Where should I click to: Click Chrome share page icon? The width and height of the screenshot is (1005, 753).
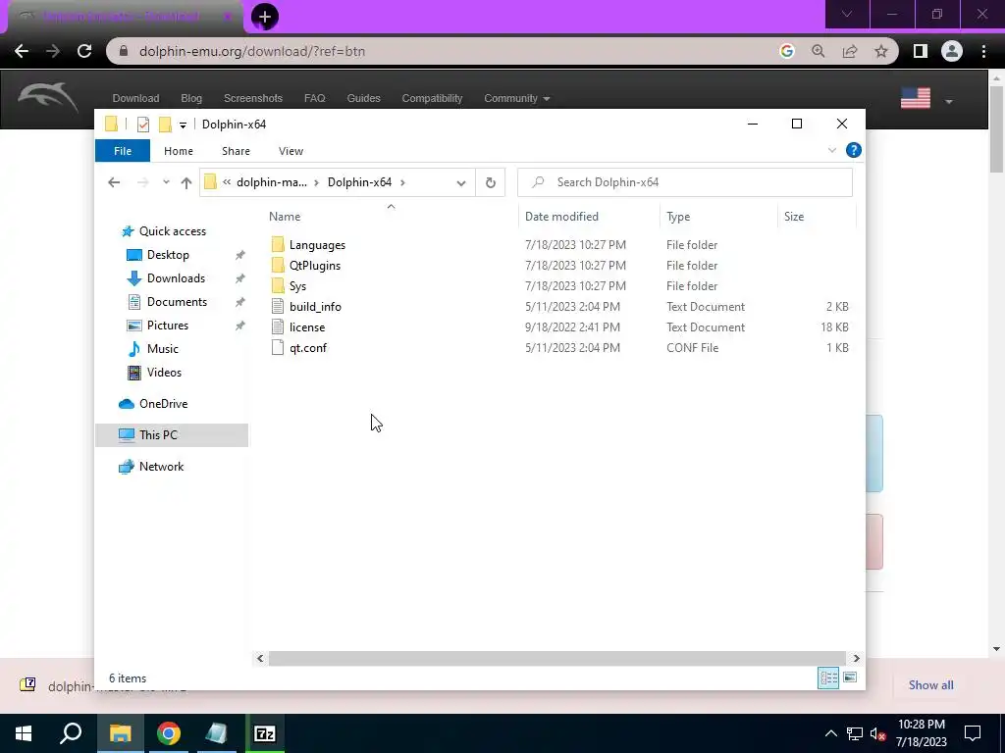[x=850, y=51]
